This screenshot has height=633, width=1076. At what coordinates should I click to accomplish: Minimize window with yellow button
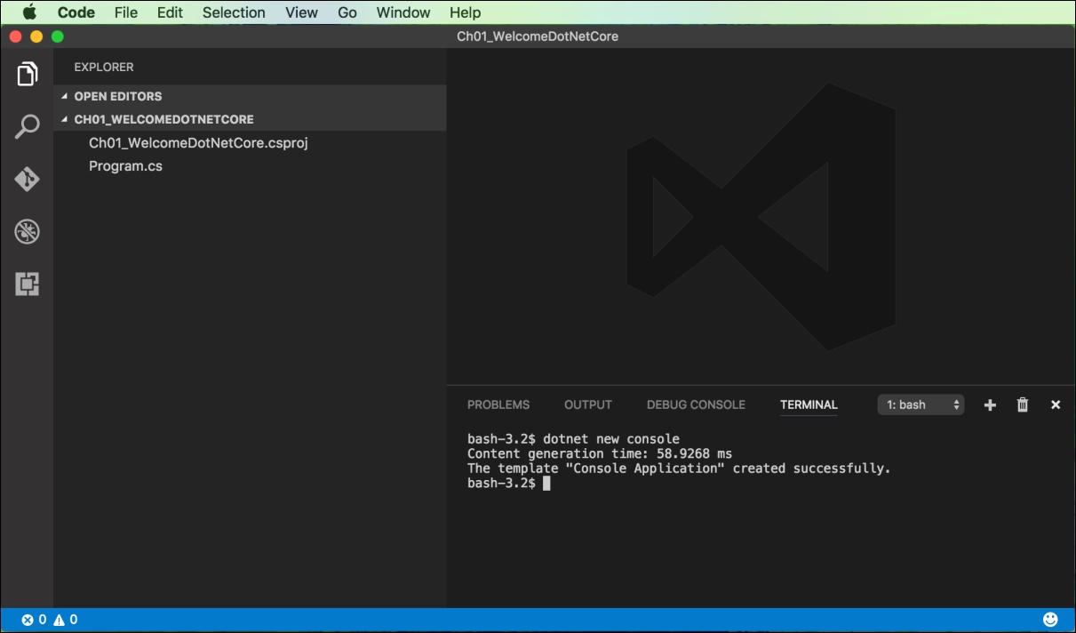click(36, 36)
